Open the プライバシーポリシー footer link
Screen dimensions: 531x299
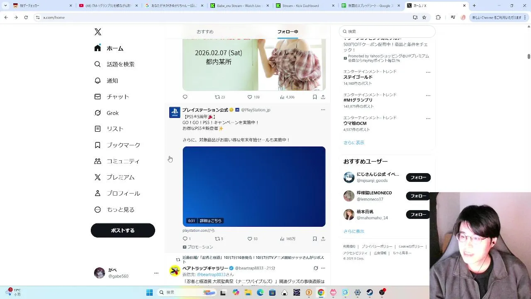(x=377, y=246)
